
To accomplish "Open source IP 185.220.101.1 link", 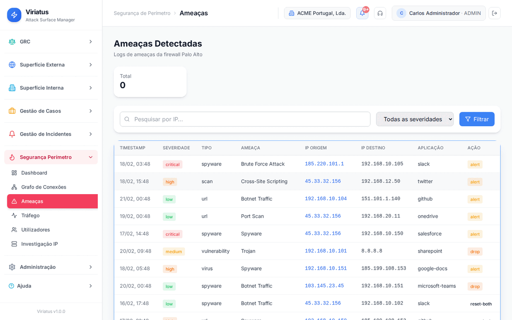I will point(324,164).
